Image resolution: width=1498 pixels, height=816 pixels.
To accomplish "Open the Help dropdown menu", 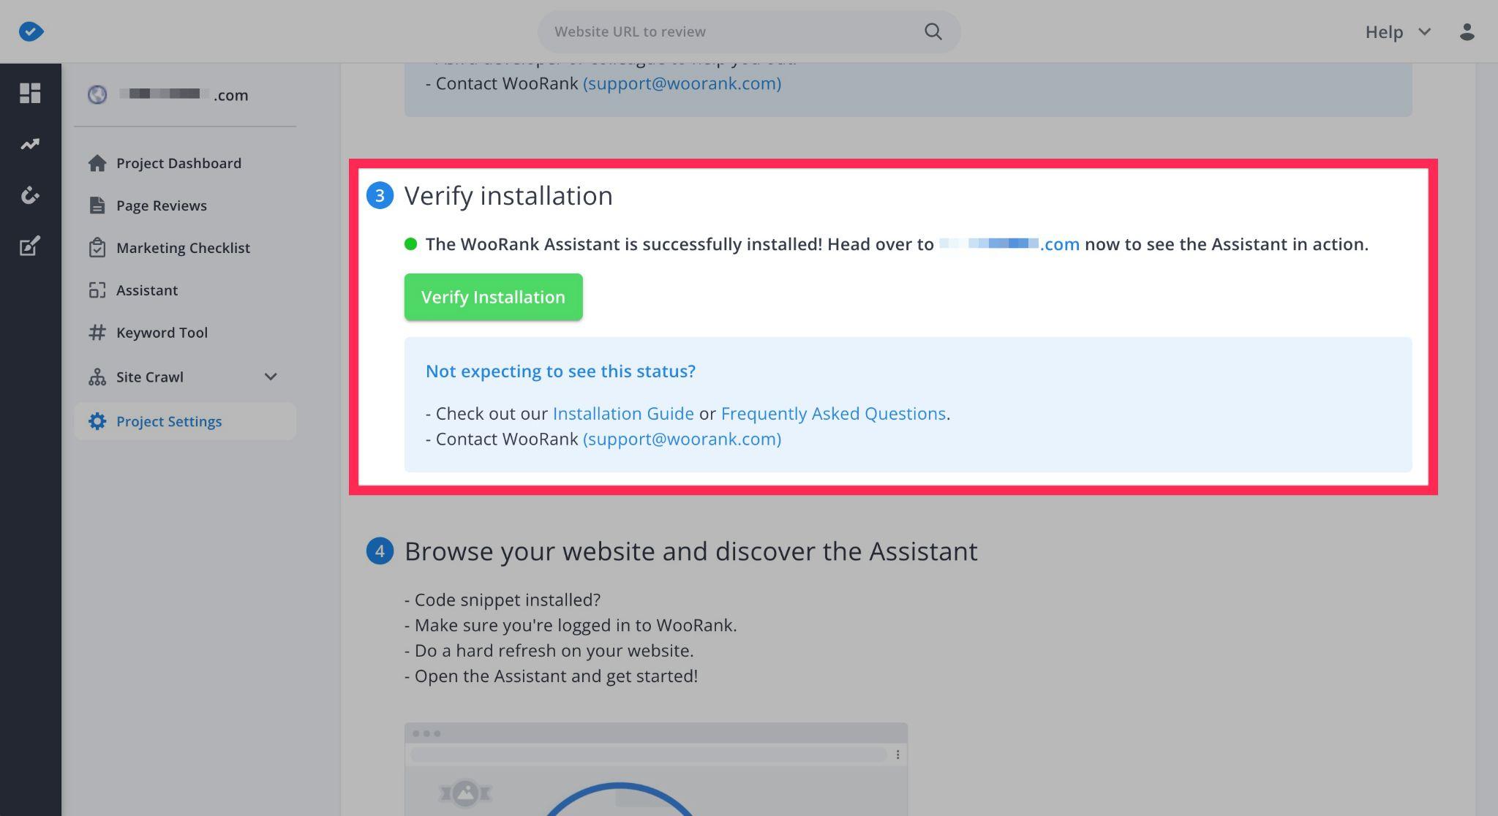I will [1398, 31].
